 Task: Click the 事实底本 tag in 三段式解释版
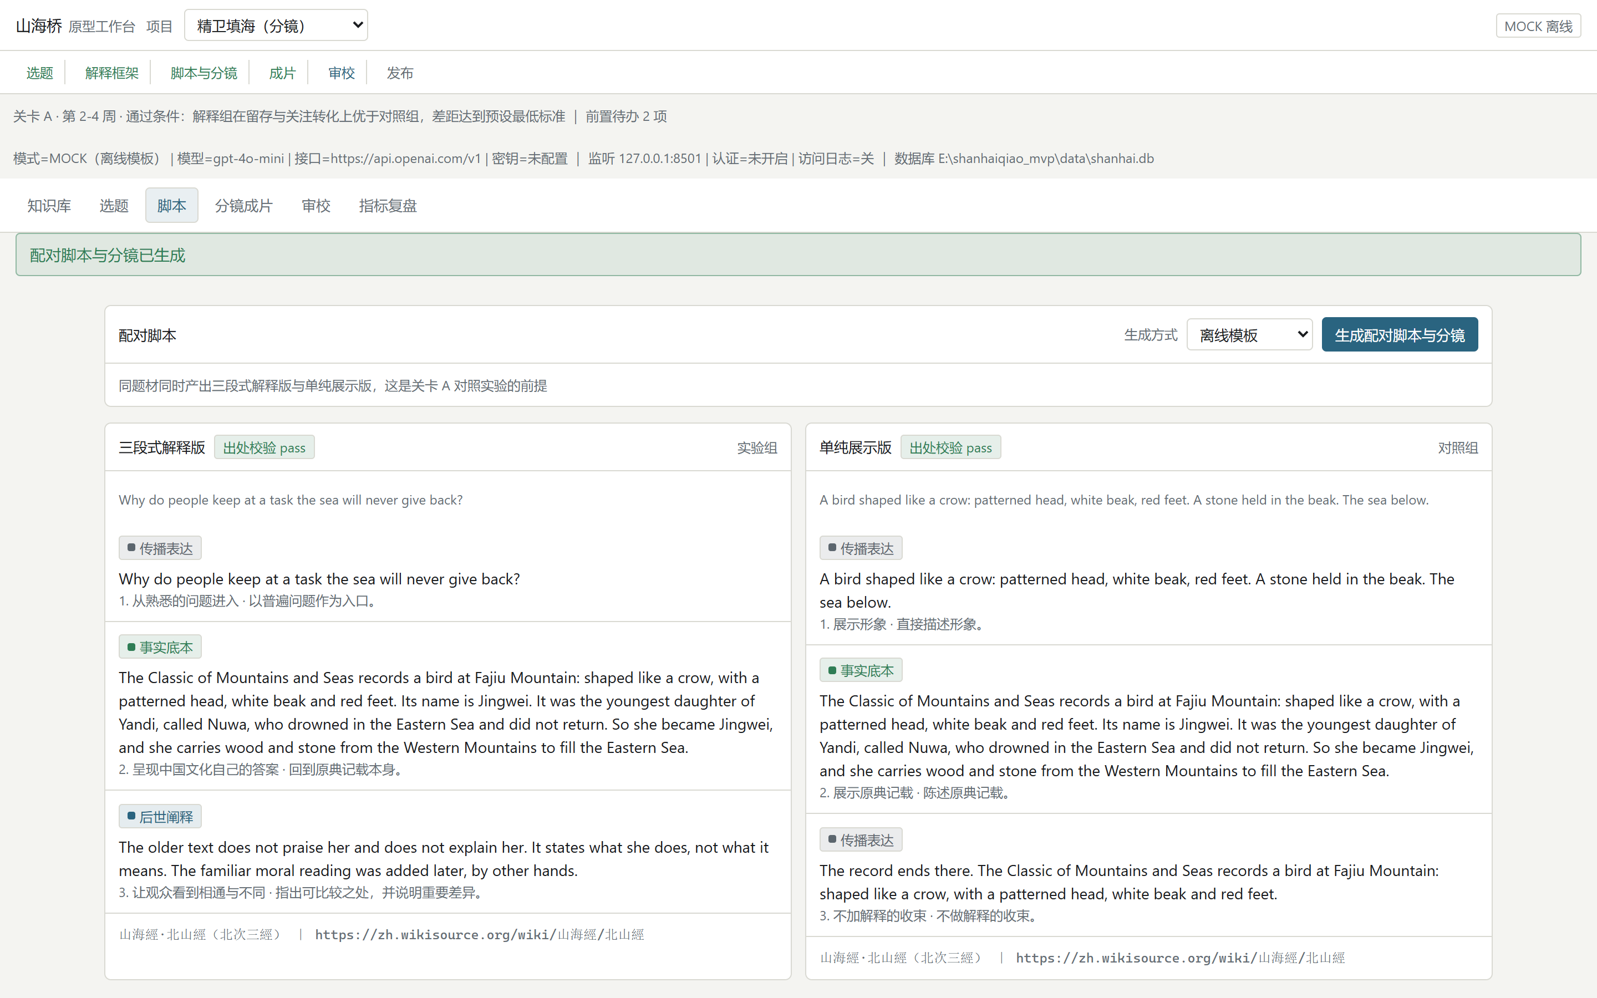pyautogui.click(x=160, y=647)
